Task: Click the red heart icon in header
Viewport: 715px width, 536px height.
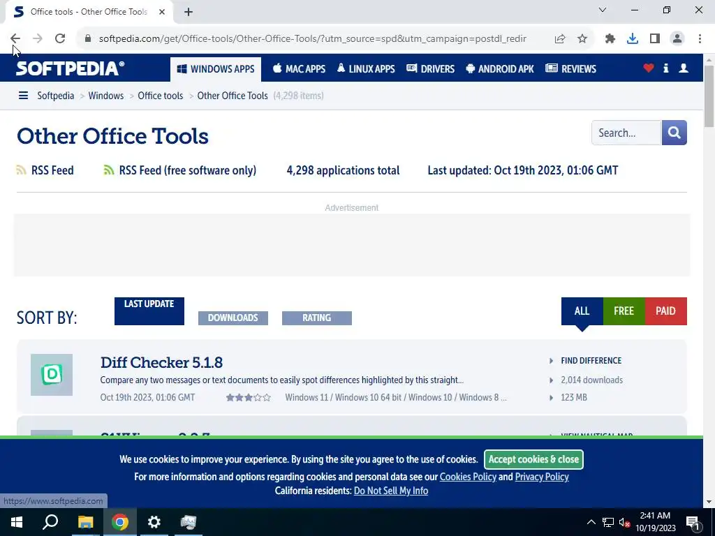Action: (649, 68)
